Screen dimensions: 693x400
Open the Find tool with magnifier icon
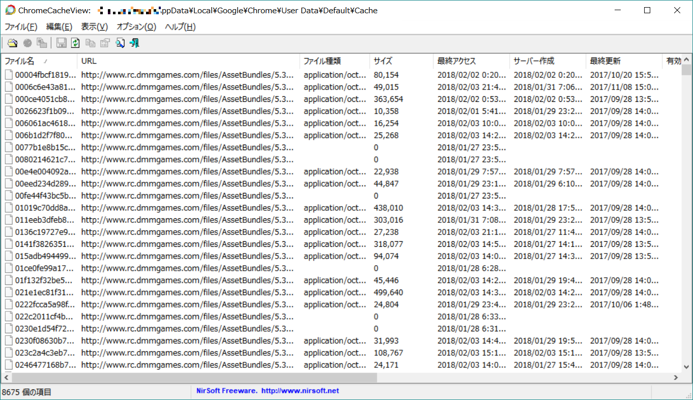[120, 43]
